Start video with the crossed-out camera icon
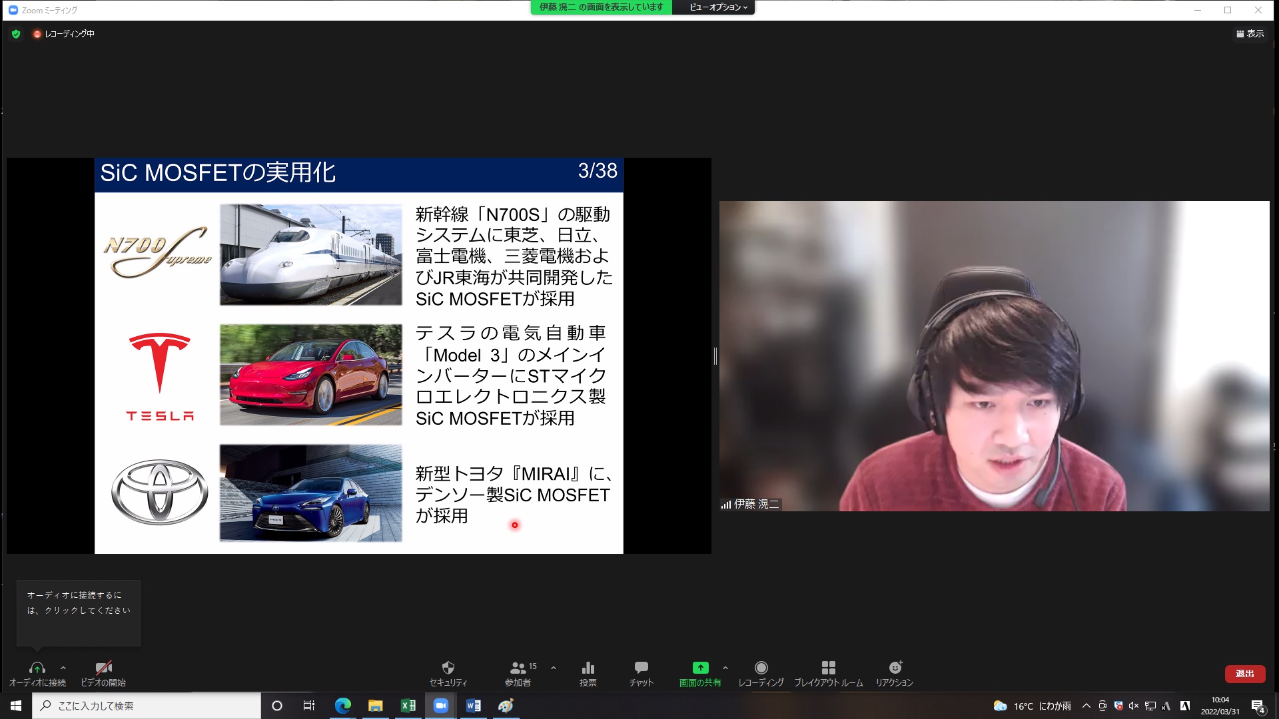This screenshot has height=719, width=1279. click(103, 668)
